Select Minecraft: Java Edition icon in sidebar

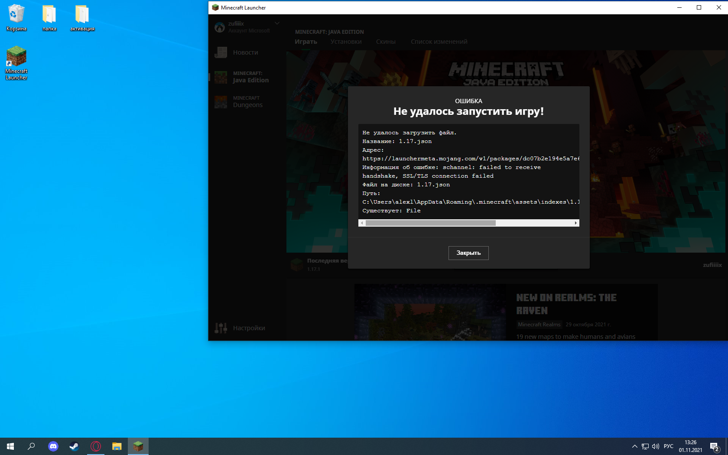(221, 77)
